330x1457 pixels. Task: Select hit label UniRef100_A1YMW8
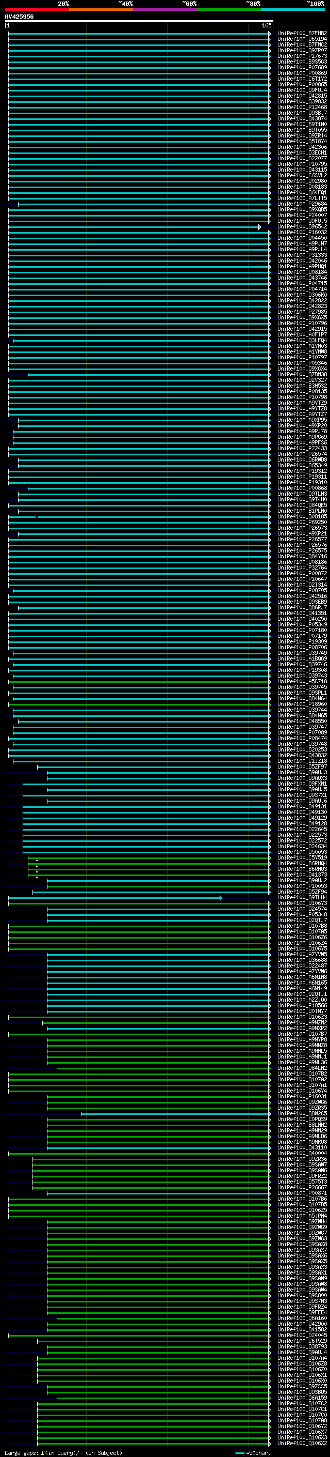[x=302, y=352]
